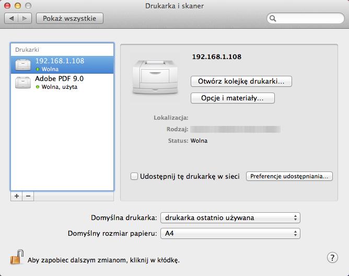Open the Domyślny rozmiar papieru dropdown

230,234
